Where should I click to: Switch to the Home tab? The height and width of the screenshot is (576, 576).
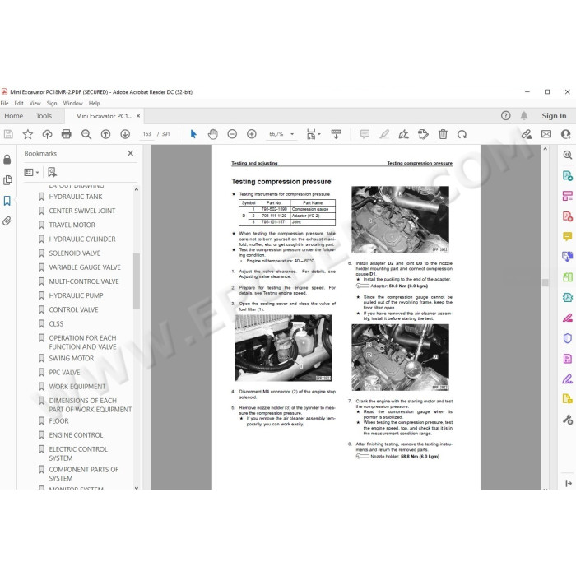(14, 116)
